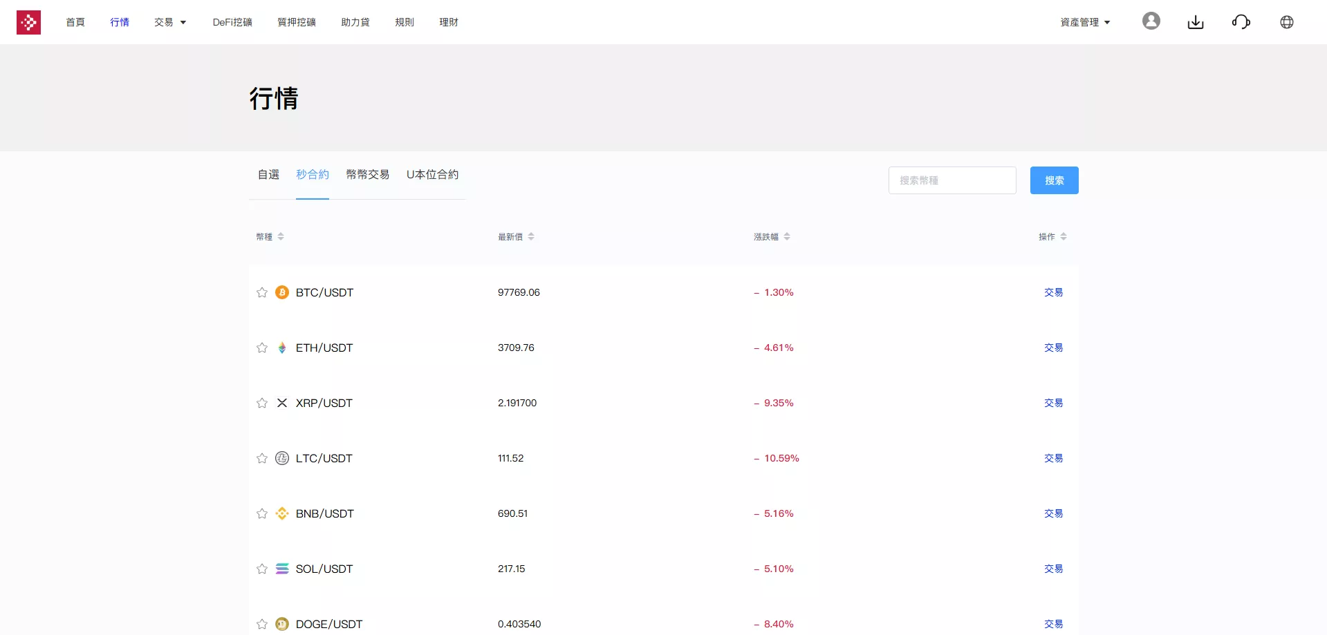Switch to the U本位合約 tab

click(432, 175)
